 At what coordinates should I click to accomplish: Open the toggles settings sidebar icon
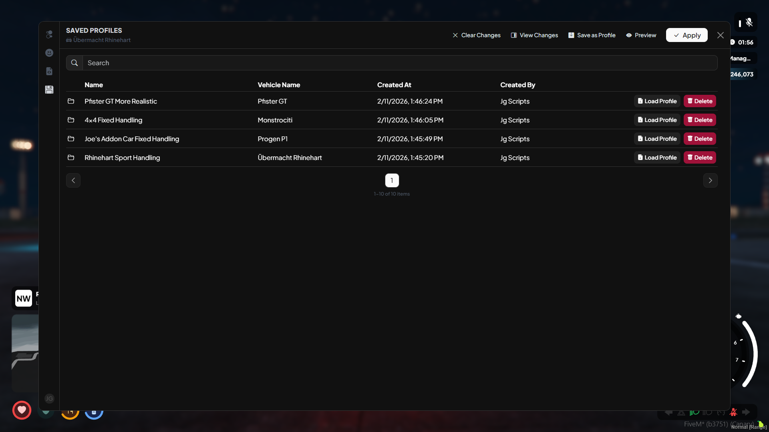pos(49,34)
